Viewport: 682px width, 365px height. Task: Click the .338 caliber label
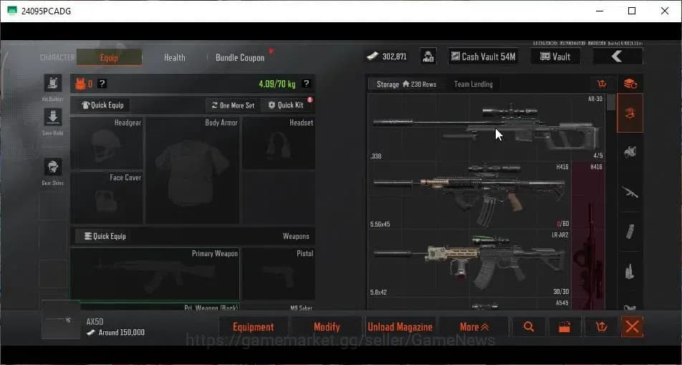(x=376, y=156)
